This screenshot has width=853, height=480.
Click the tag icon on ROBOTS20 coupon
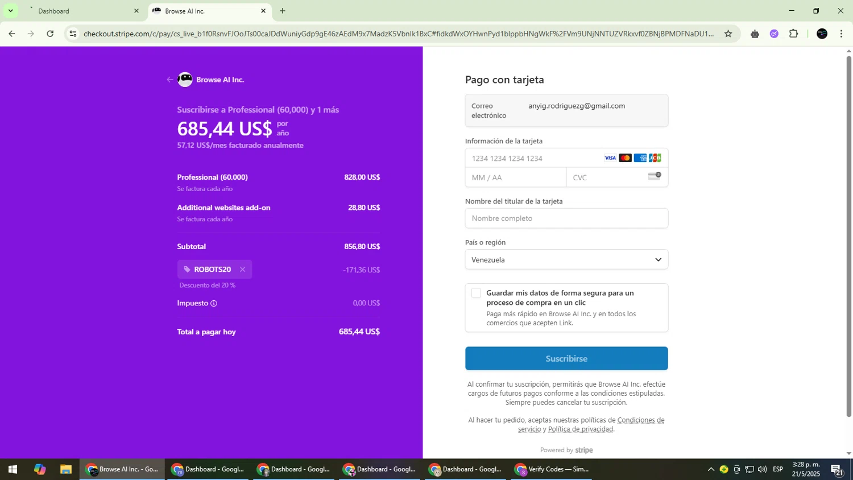(x=187, y=270)
